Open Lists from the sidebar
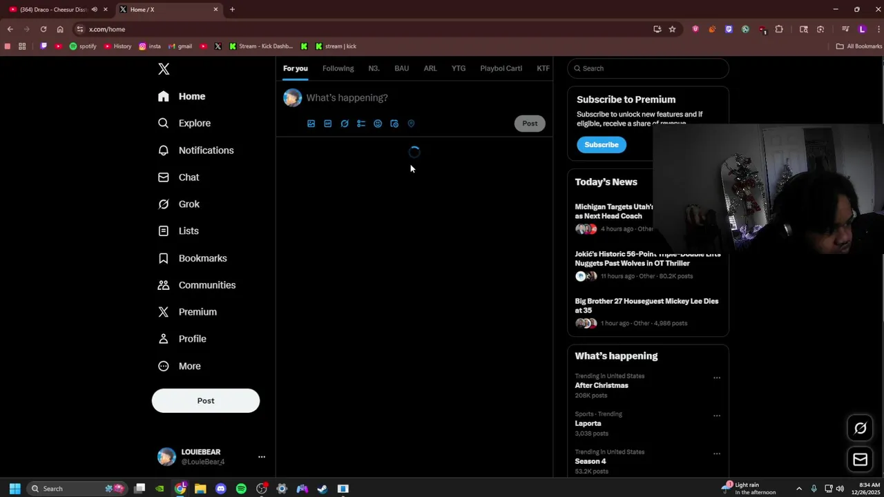Screen dimensions: 884x497 pyautogui.click(x=178, y=231)
